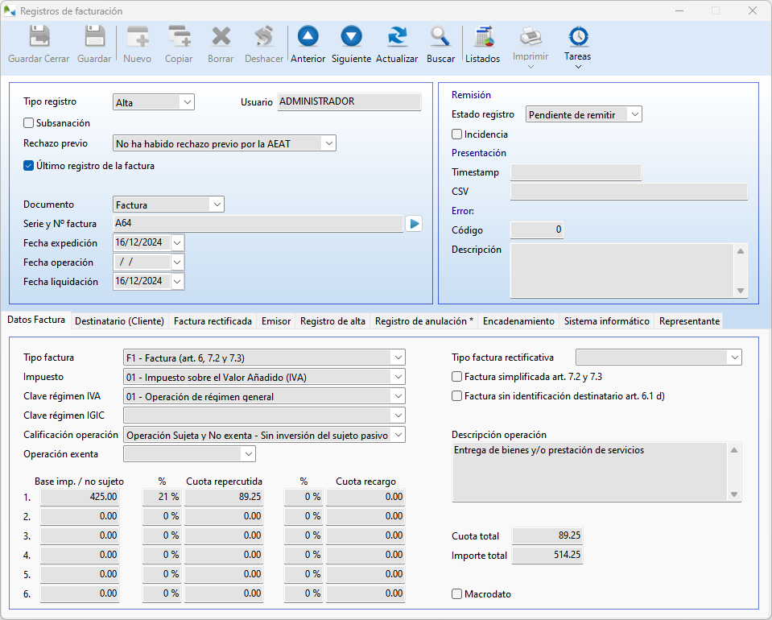Click the Anterior up-arrow toolbar icon
The image size is (772, 620).
pyautogui.click(x=308, y=36)
